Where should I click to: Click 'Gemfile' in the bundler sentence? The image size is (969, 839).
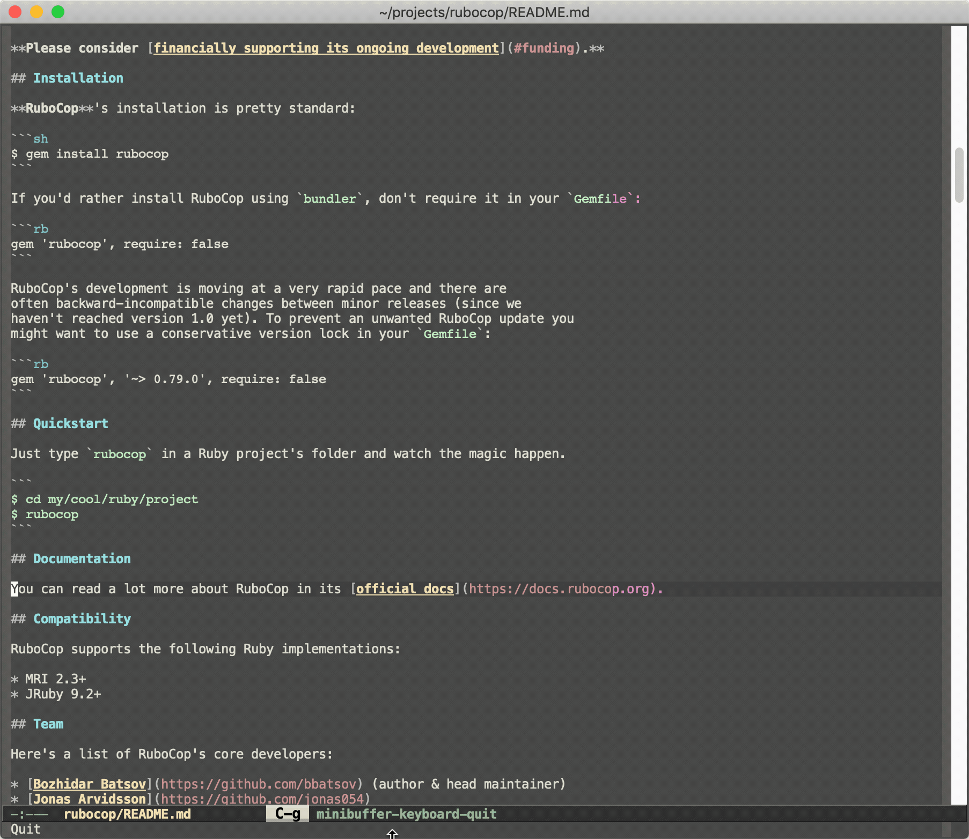click(600, 199)
